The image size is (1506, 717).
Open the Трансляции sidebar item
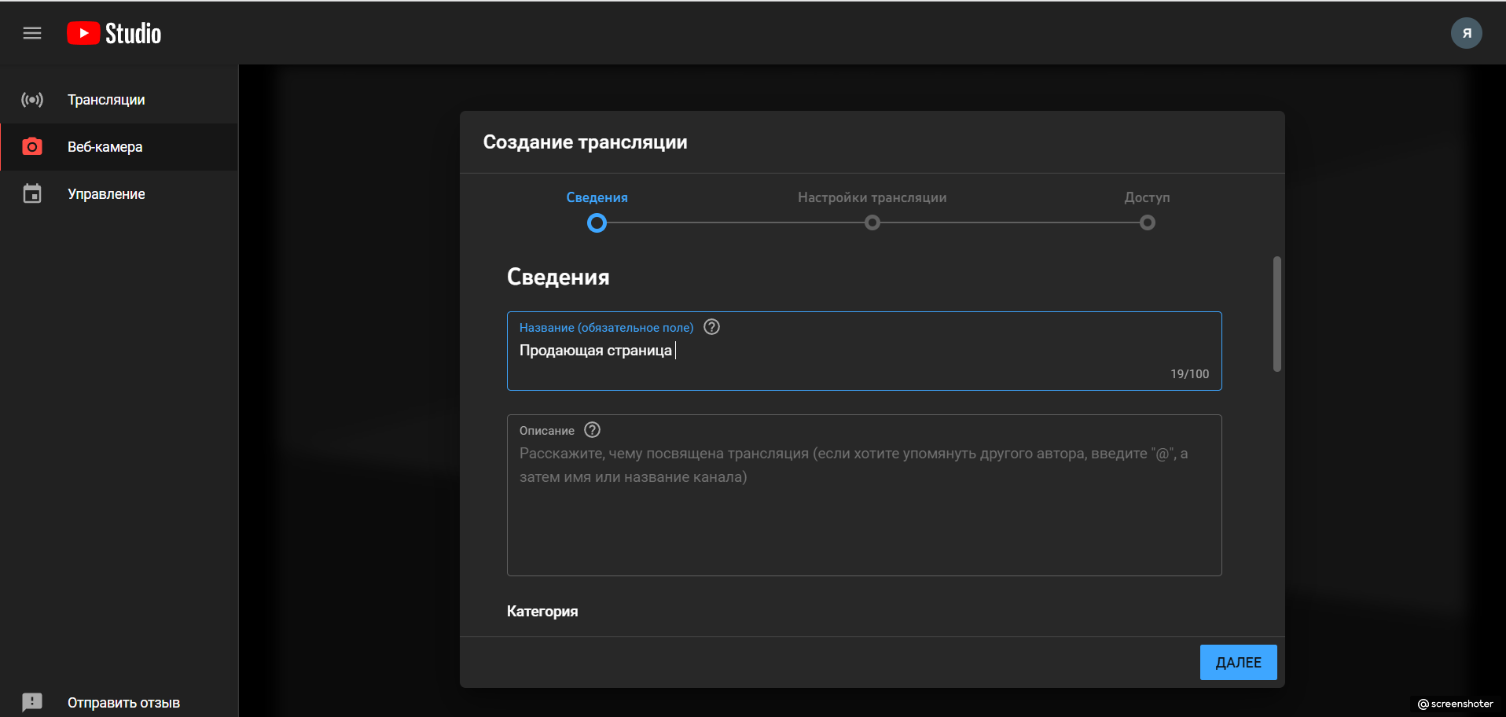[x=106, y=100]
